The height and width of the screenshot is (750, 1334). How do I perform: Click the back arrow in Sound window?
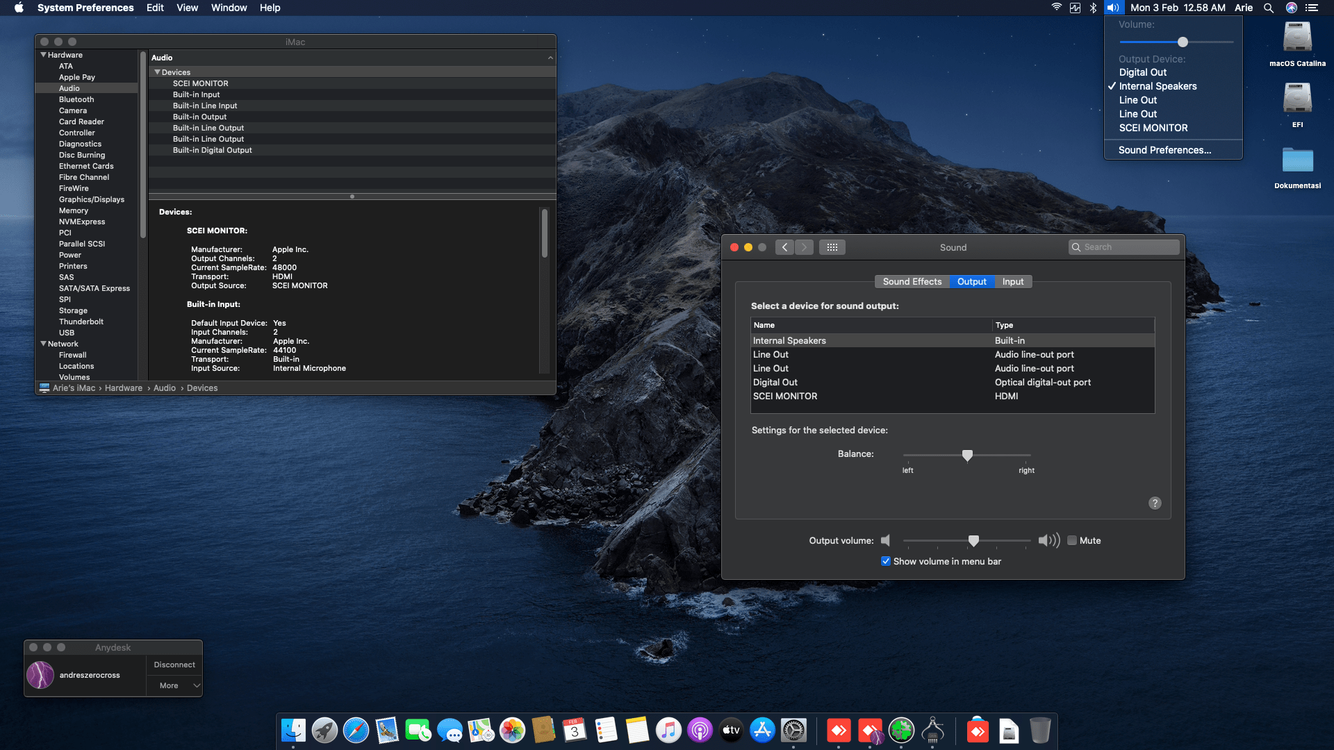click(784, 247)
